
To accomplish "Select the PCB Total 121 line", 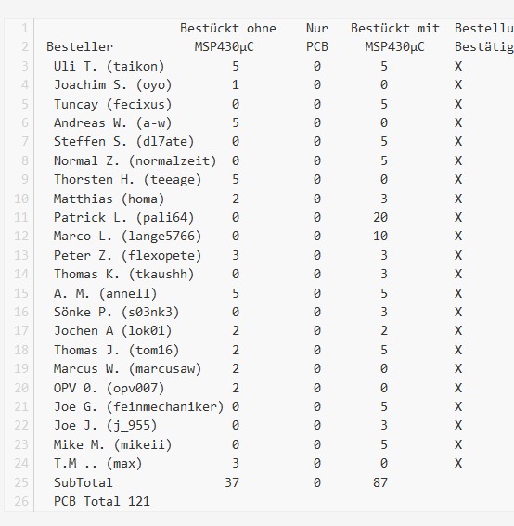I will (x=102, y=501).
